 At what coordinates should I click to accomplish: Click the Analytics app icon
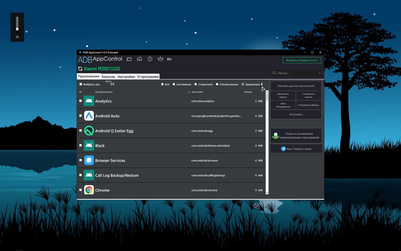[x=89, y=101]
